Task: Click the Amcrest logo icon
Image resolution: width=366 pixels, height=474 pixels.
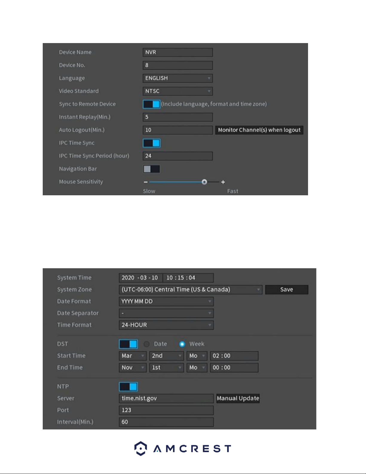Action: pyautogui.click(x=140, y=448)
